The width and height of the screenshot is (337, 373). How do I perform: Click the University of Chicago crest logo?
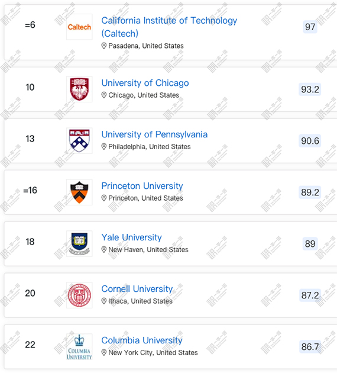pyautogui.click(x=79, y=89)
